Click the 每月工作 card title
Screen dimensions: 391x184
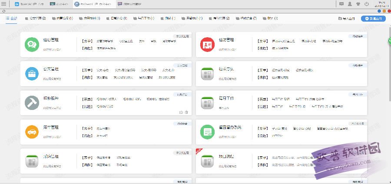(x=226, y=98)
